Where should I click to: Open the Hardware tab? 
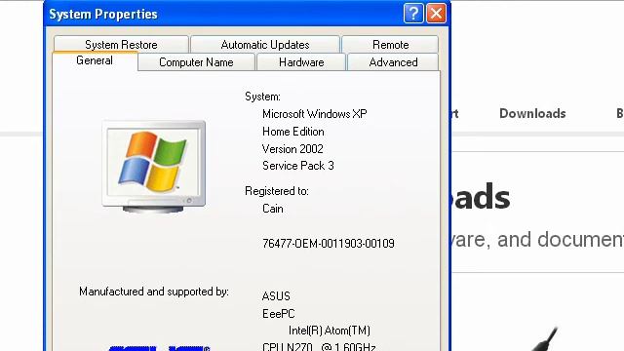pyautogui.click(x=301, y=62)
